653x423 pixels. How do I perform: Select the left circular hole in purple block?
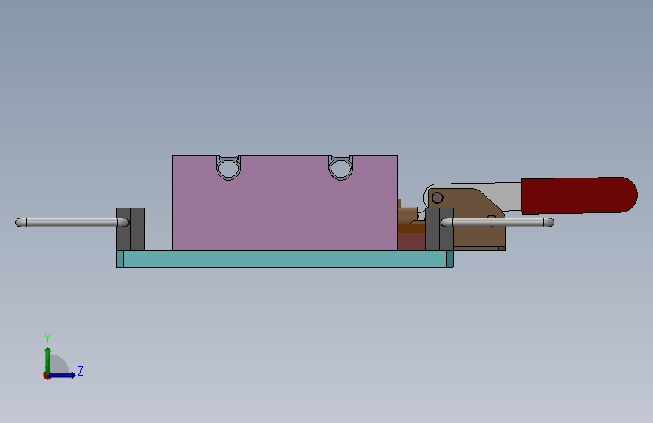[229, 169]
